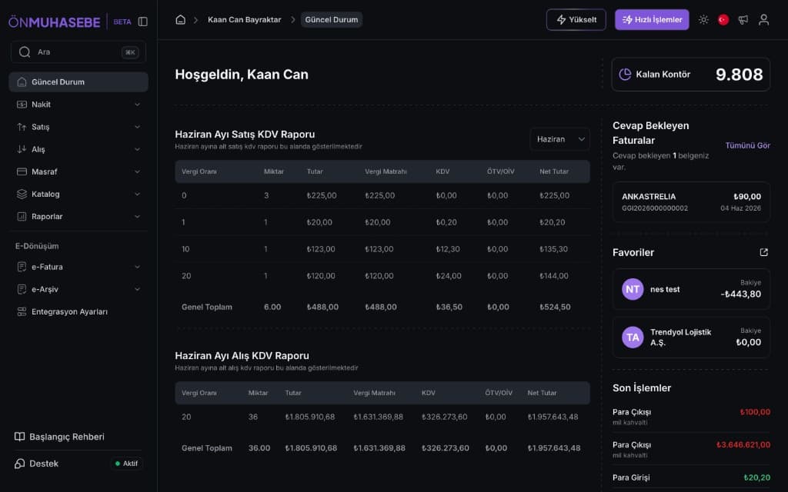Screen dimensions: 788x492
Task: Click the Katalog layers icon
Action: tap(22, 194)
